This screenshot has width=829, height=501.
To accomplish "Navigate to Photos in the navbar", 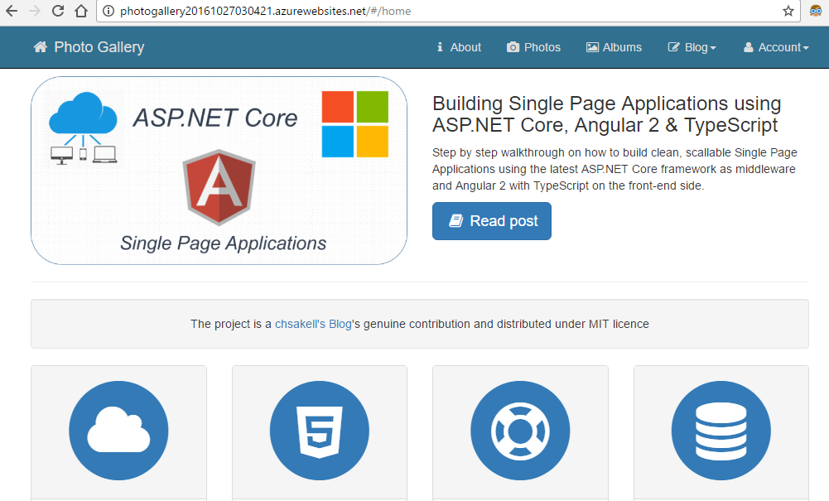I will [534, 47].
